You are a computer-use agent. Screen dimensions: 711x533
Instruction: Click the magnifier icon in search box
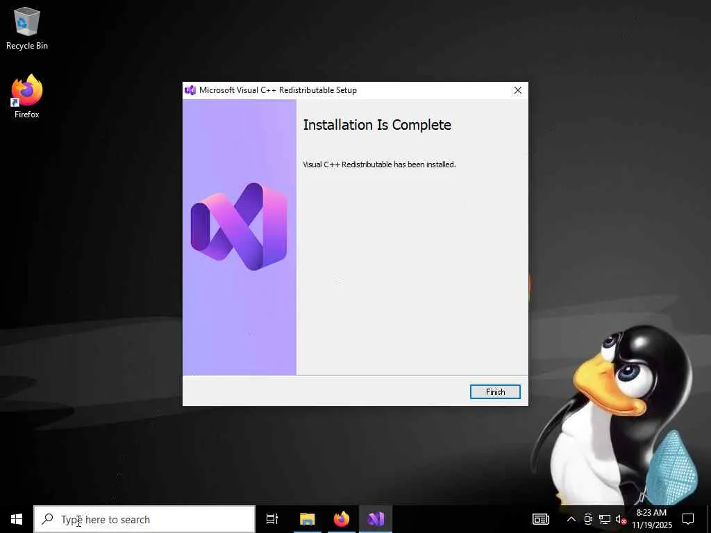47,519
